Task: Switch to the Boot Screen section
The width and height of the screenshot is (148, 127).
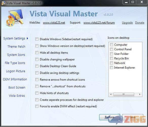Action: pyautogui.click(x=17, y=87)
